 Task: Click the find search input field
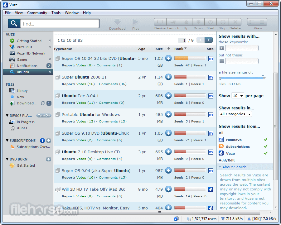(60, 23)
